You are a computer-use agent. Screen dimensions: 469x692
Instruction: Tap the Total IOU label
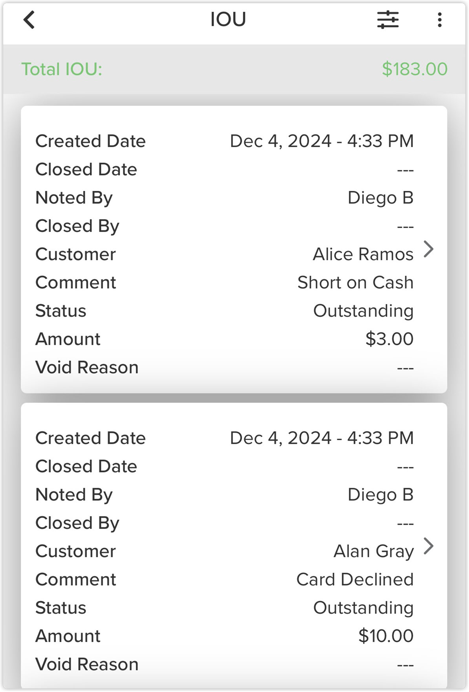(62, 69)
